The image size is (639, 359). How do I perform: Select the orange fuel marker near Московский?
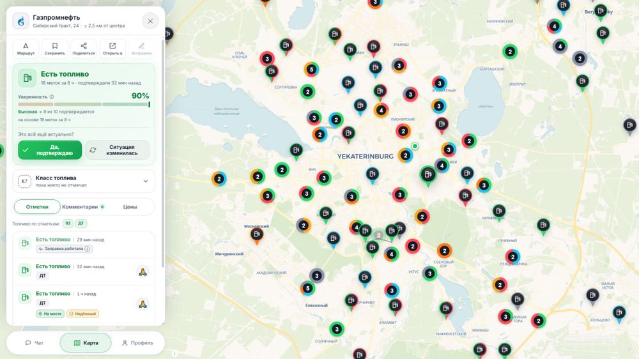tap(256, 235)
